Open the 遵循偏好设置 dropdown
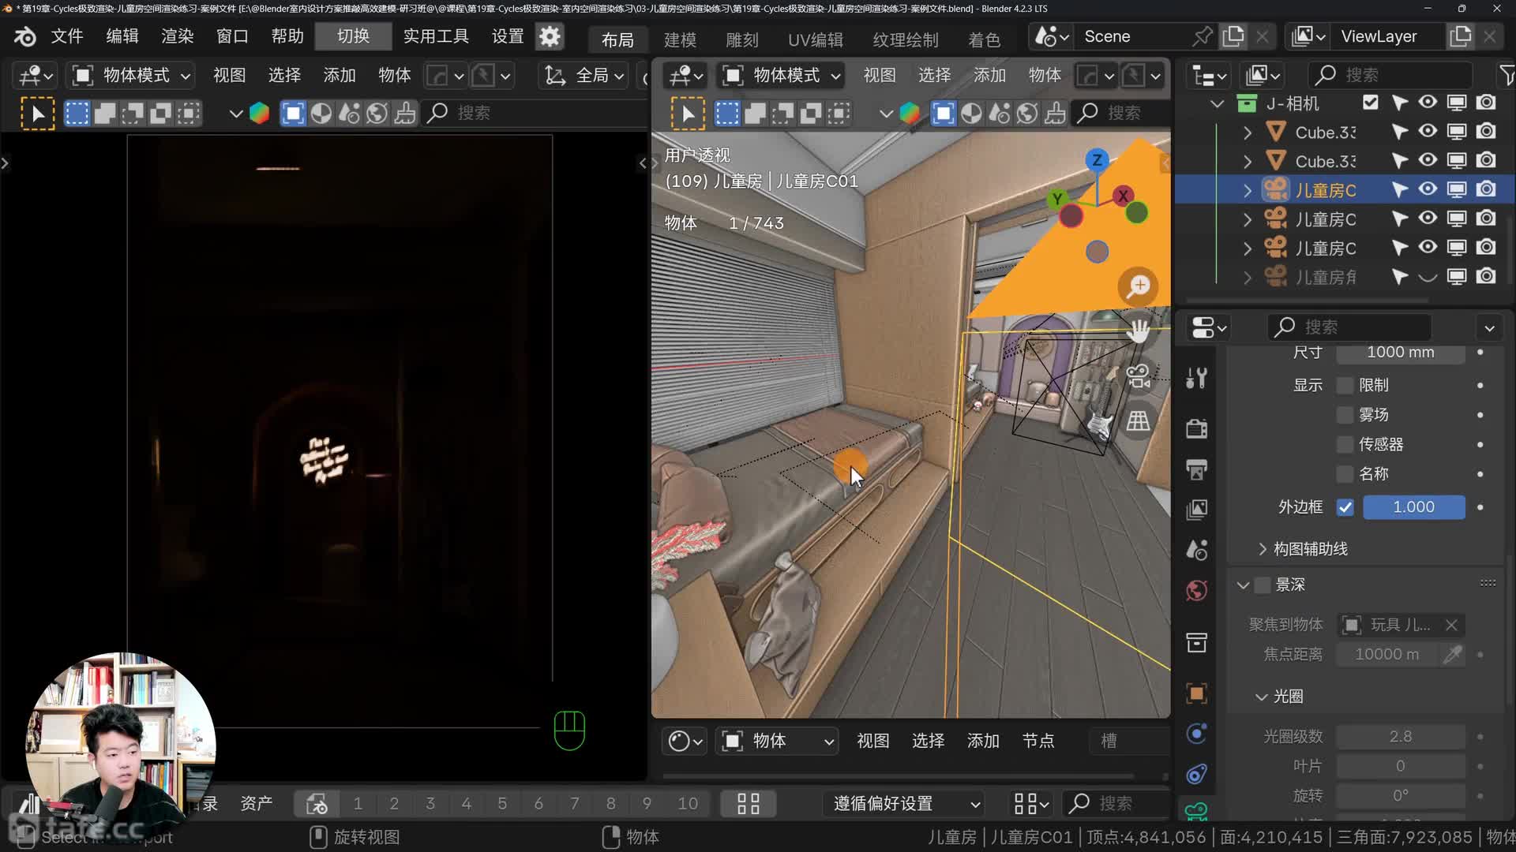 pos(906,803)
